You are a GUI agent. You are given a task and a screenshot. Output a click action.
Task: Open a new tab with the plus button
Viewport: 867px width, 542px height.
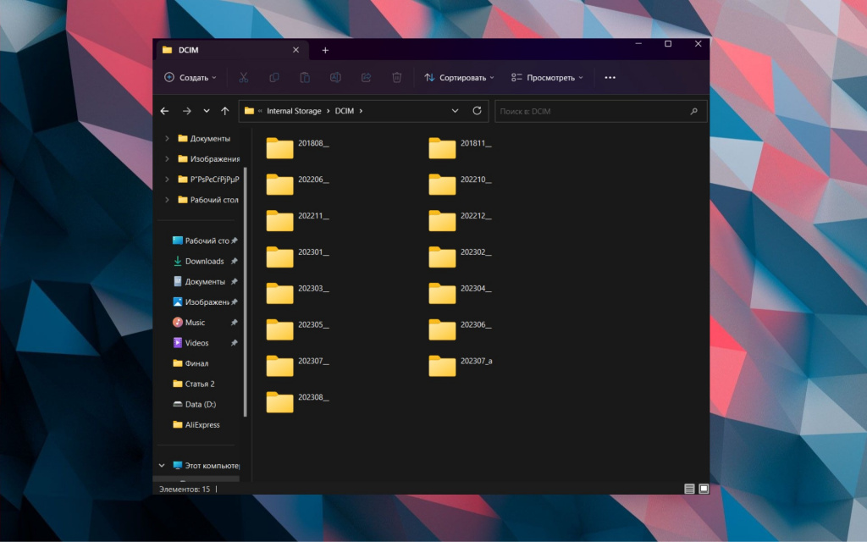click(x=325, y=50)
